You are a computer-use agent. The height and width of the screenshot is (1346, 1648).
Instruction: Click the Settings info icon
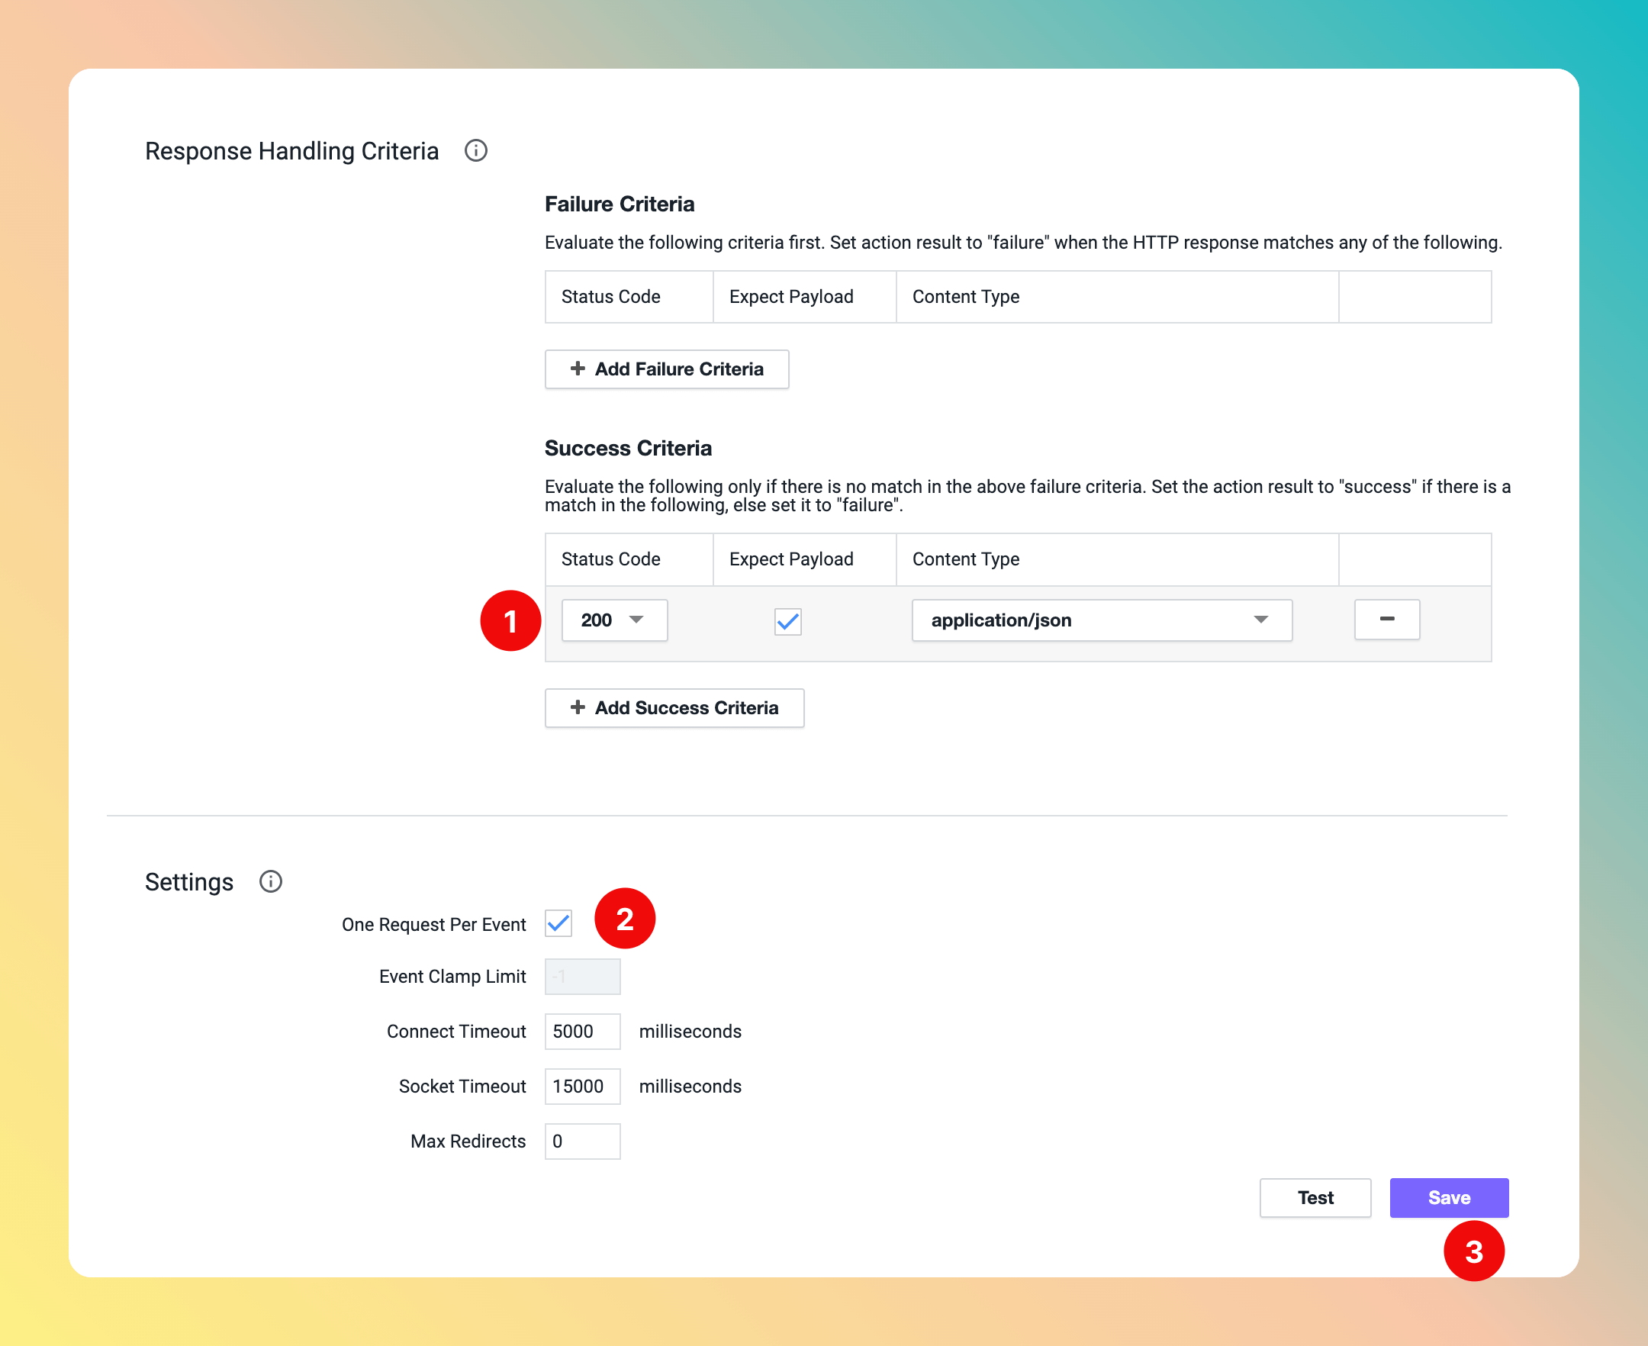click(271, 881)
